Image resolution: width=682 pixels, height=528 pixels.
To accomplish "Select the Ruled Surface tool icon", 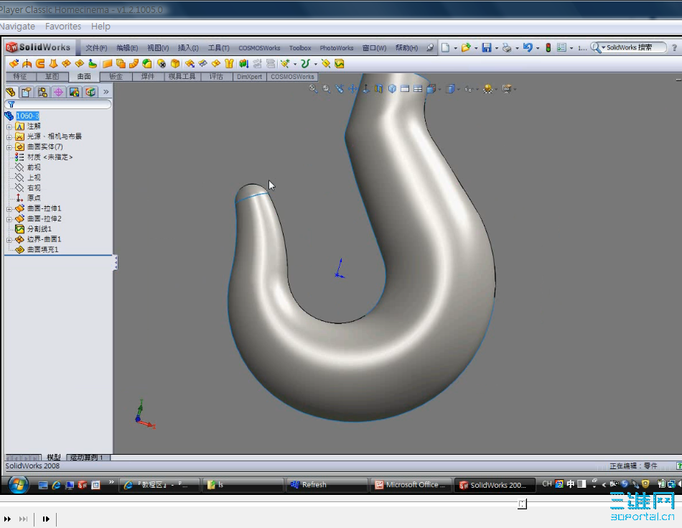I will click(134, 63).
